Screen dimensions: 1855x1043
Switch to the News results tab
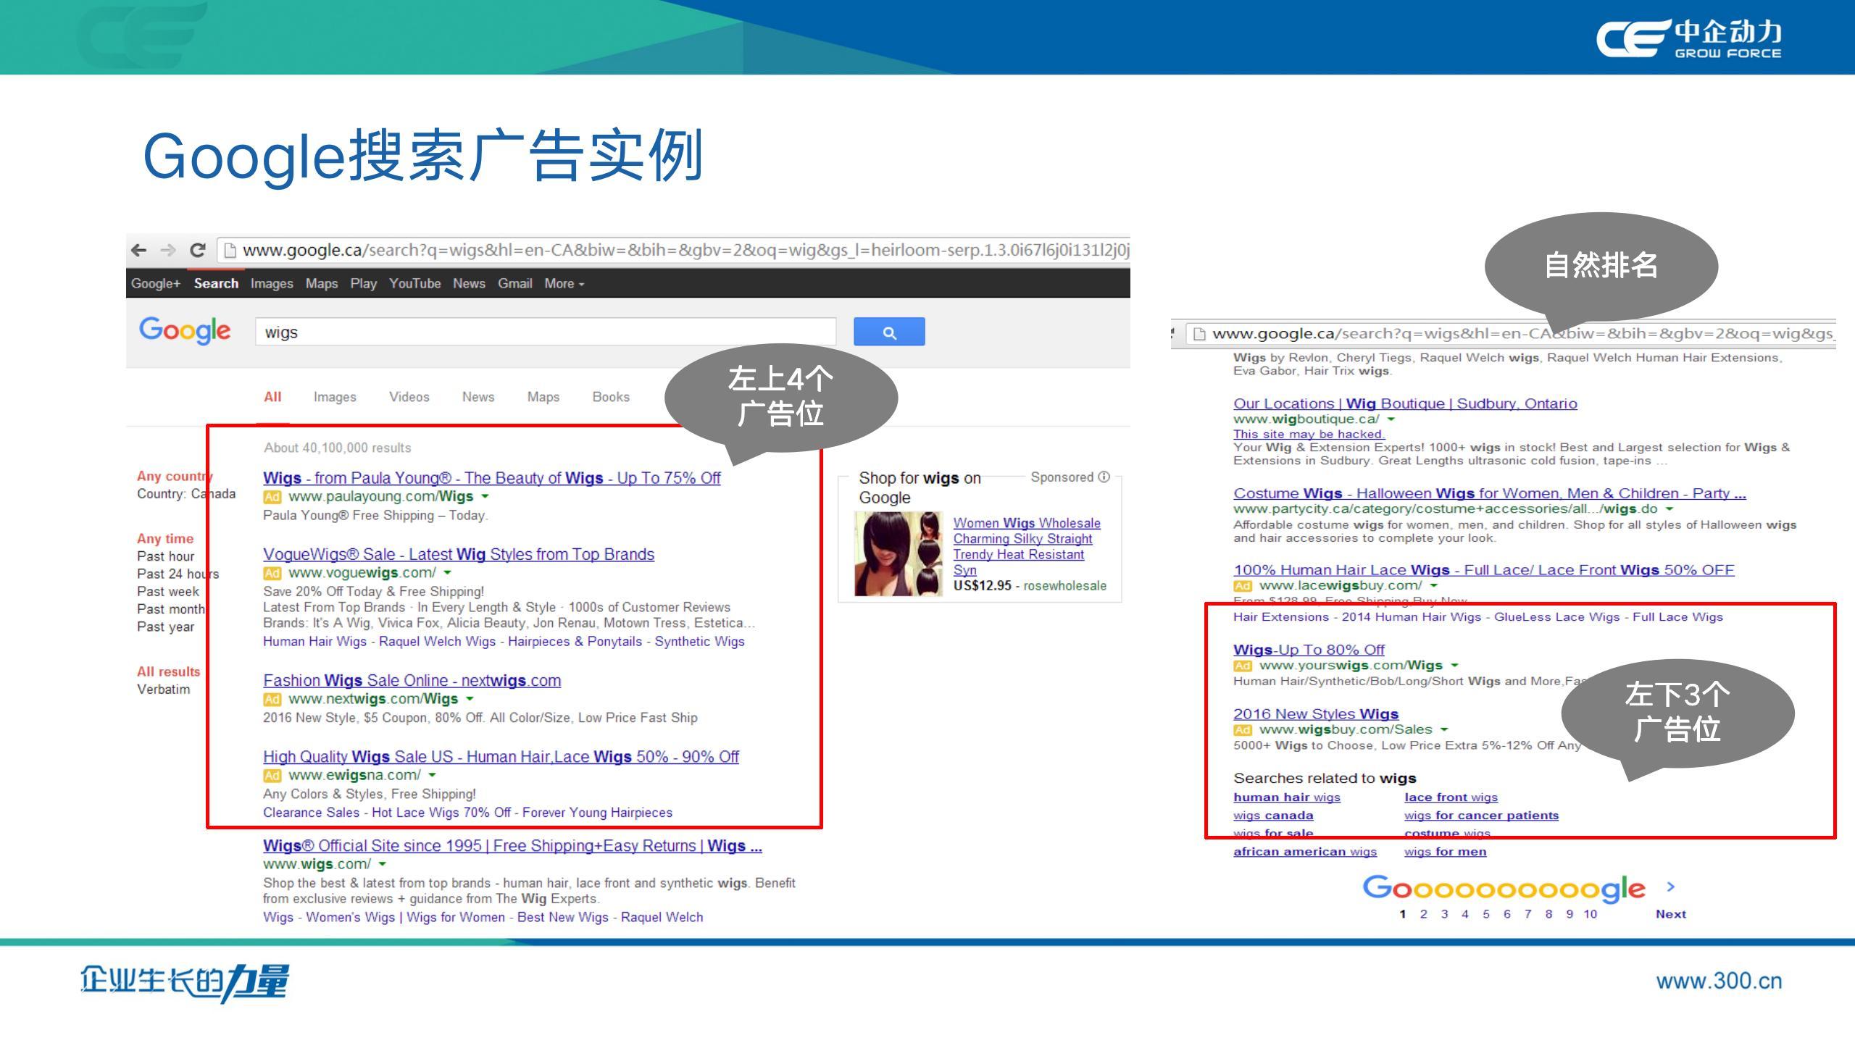(478, 397)
